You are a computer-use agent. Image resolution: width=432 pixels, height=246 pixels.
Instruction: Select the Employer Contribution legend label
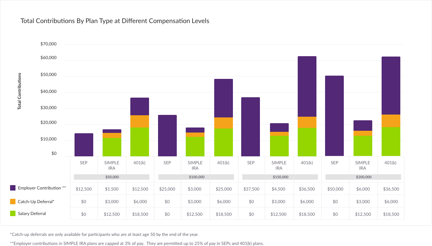tap(42, 188)
